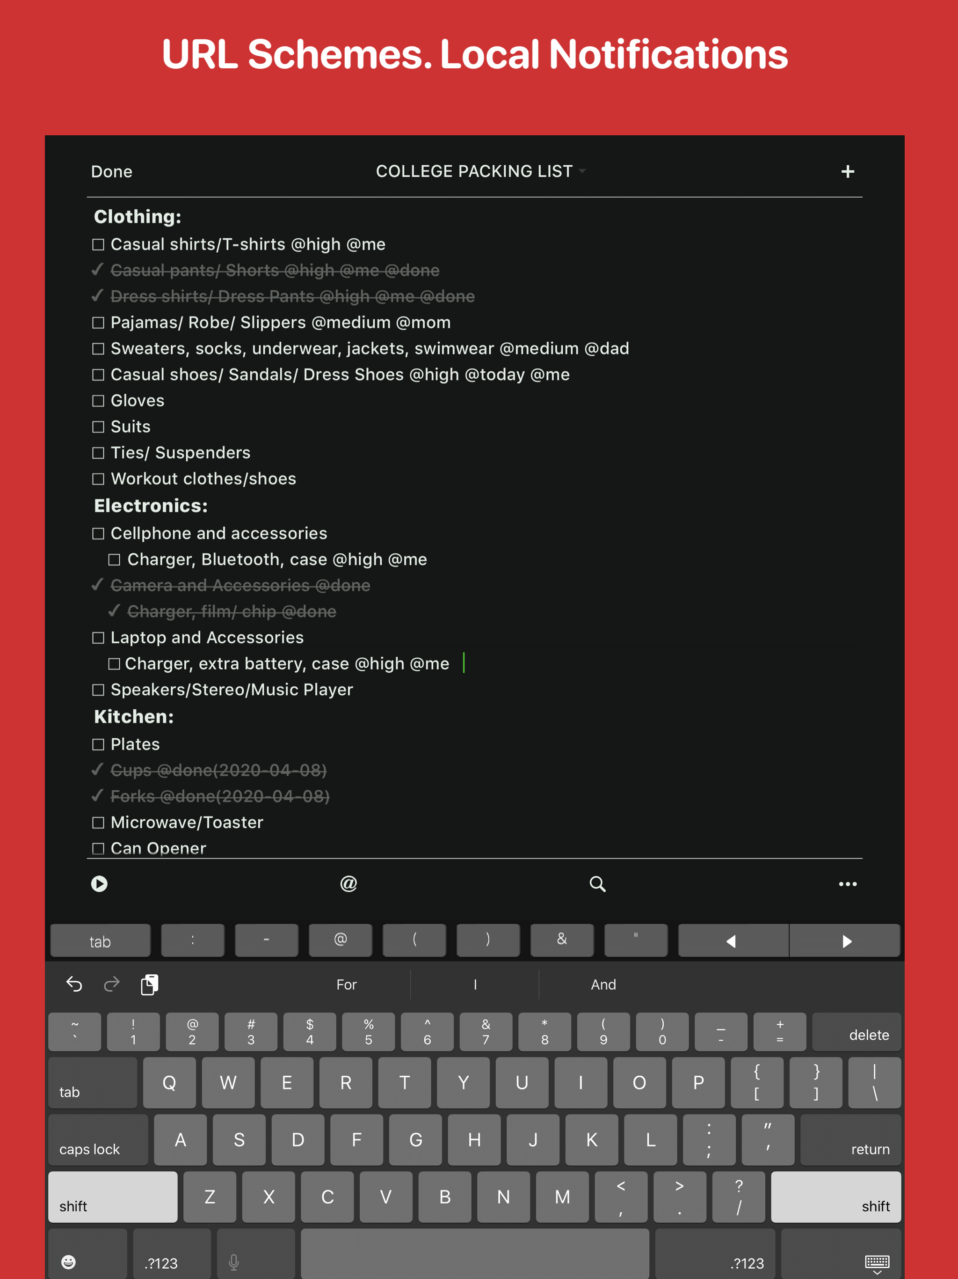The height and width of the screenshot is (1279, 958).
Task: Tap the accessory bar tab key
Action: tap(100, 941)
